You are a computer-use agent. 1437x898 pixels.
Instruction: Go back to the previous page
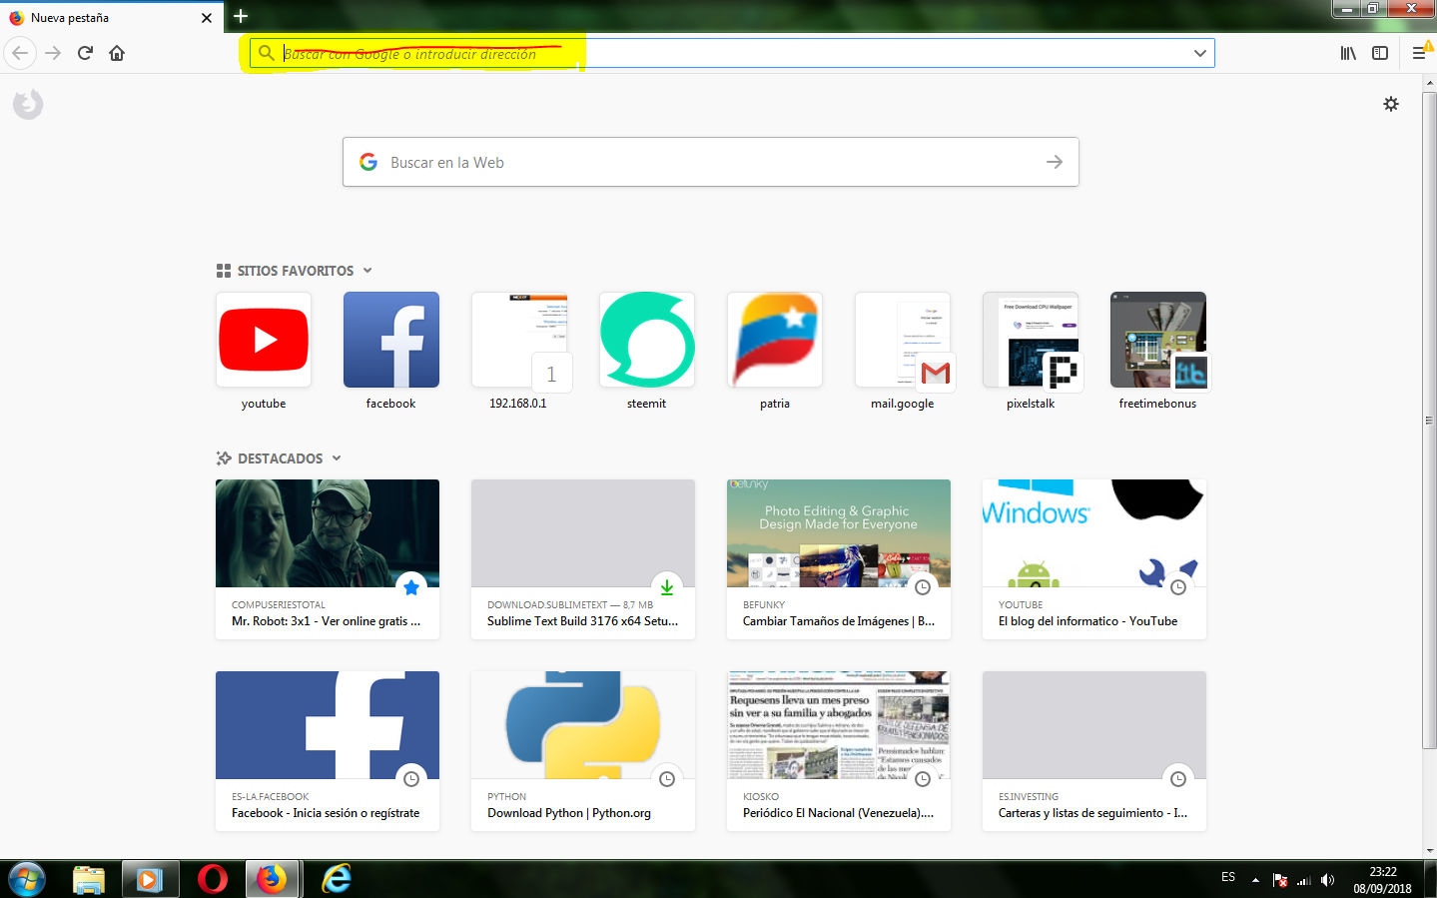point(20,53)
